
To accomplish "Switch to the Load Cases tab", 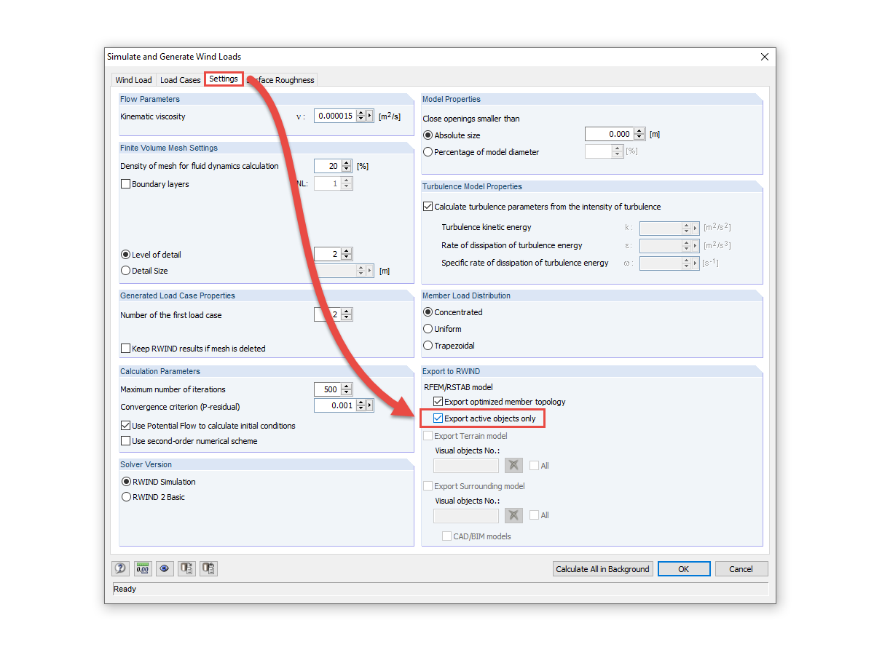I will coord(180,79).
